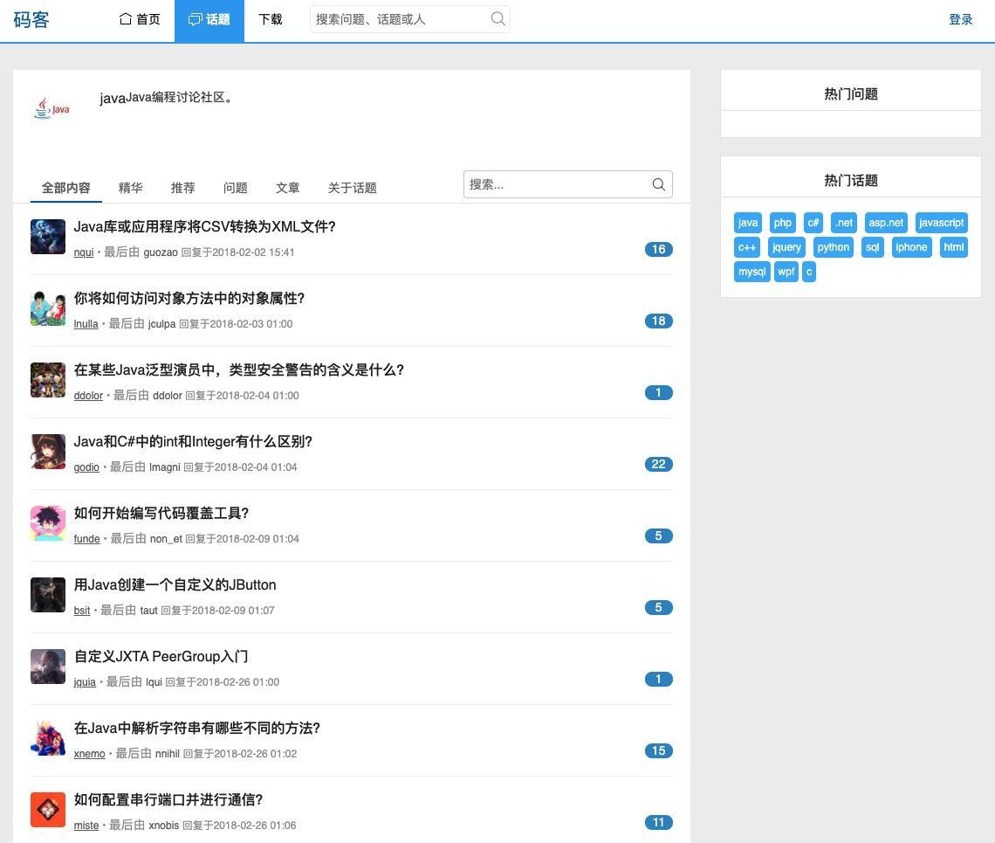The image size is (995, 843).
Task: Click the magnifier icon in the top search bar
Action: [497, 18]
